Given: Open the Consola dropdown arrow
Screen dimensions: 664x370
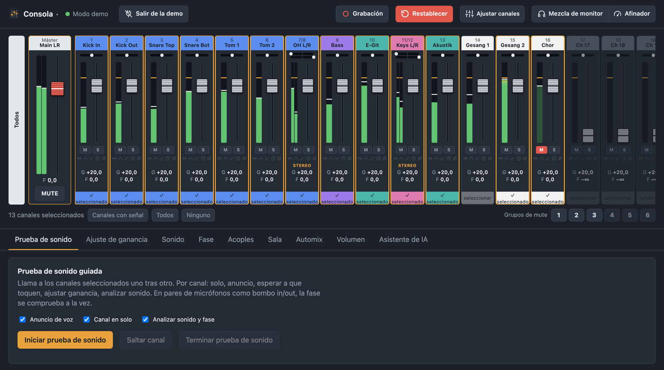Looking at the screenshot, I should pos(57,15).
